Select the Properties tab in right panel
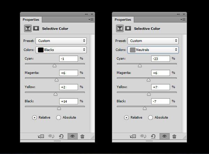209x154 pixels. click(x=123, y=20)
